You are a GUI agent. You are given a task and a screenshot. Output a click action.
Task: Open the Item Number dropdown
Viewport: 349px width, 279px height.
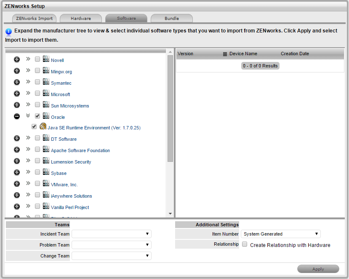click(281, 234)
